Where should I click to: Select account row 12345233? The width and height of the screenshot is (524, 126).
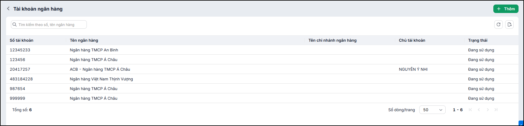coord(262,50)
